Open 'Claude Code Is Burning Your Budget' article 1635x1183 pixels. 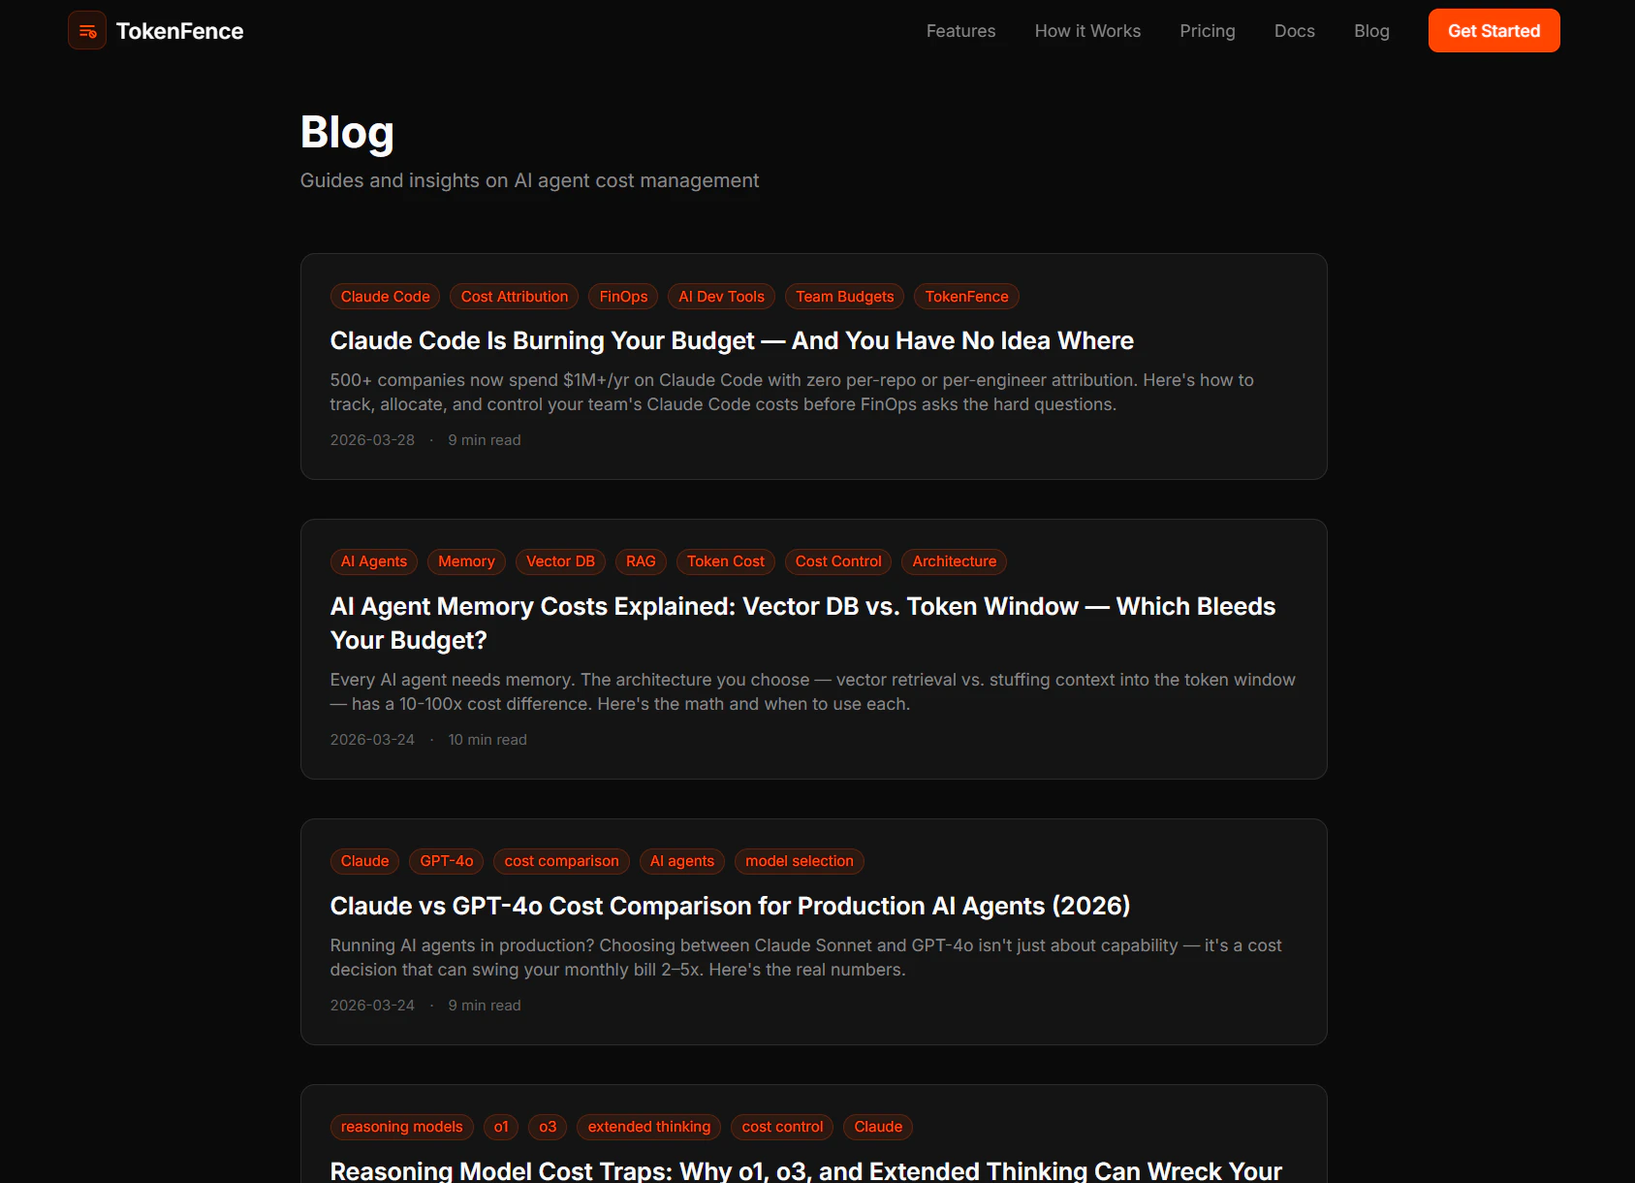732,341
